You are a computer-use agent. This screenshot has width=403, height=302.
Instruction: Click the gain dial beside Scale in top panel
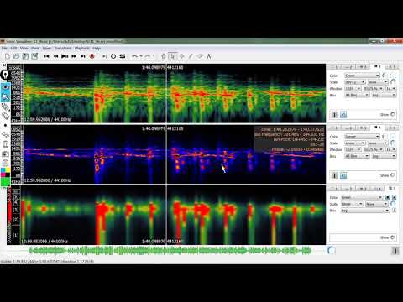tap(393, 82)
